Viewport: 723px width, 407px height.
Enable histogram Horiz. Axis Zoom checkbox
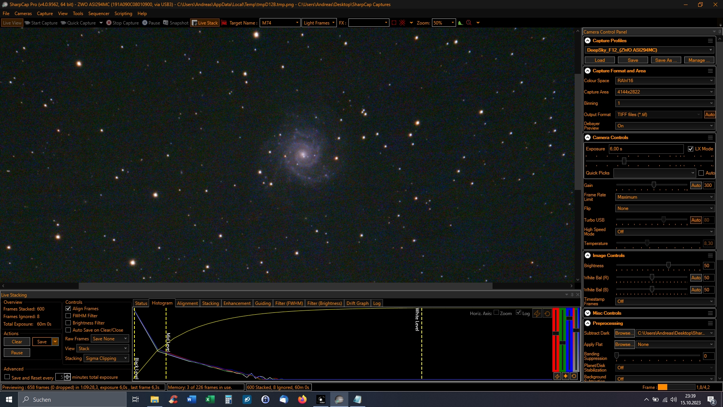tap(496, 312)
